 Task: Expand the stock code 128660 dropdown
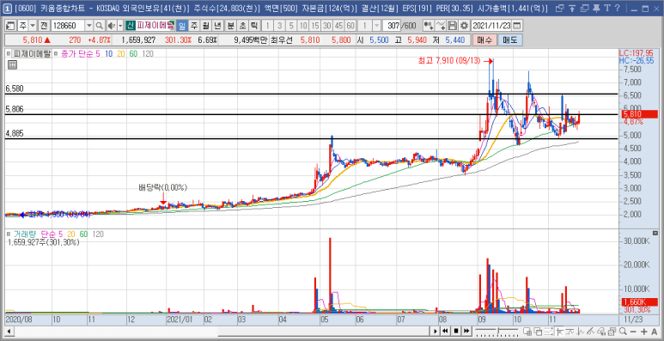[x=89, y=26]
